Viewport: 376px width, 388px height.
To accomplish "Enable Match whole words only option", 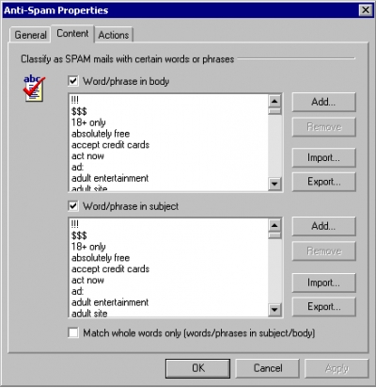I will (73, 332).
